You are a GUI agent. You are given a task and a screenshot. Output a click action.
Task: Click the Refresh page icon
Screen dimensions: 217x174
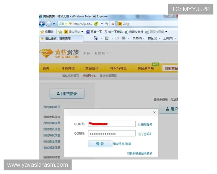coord(107,24)
